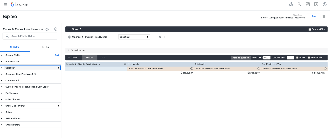Click the Run button
The width and height of the screenshot is (330, 138).
coord(313,17)
